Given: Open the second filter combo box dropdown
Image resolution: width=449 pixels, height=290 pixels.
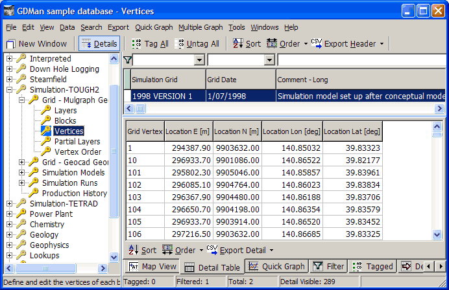Looking at the screenshot, I should (269, 60).
